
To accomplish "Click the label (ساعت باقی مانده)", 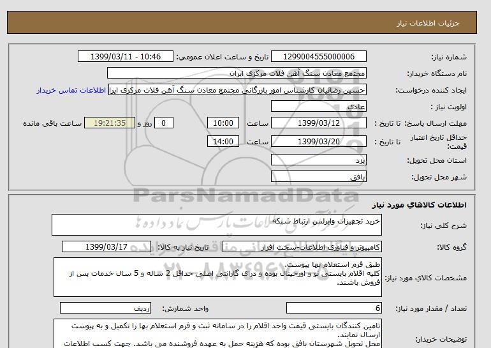I will click(52, 123).
